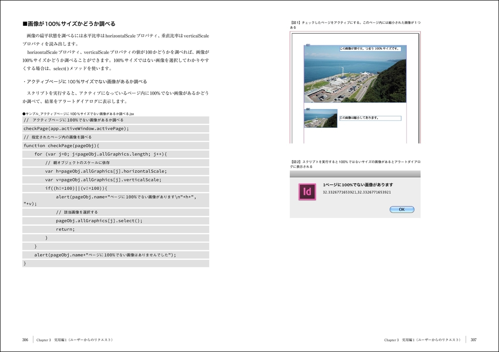Image resolution: width=499 pixels, height=352 pixels.
Task: Click value '32.3326771653921,32.3326771653921'
Action: [x=357, y=192]
